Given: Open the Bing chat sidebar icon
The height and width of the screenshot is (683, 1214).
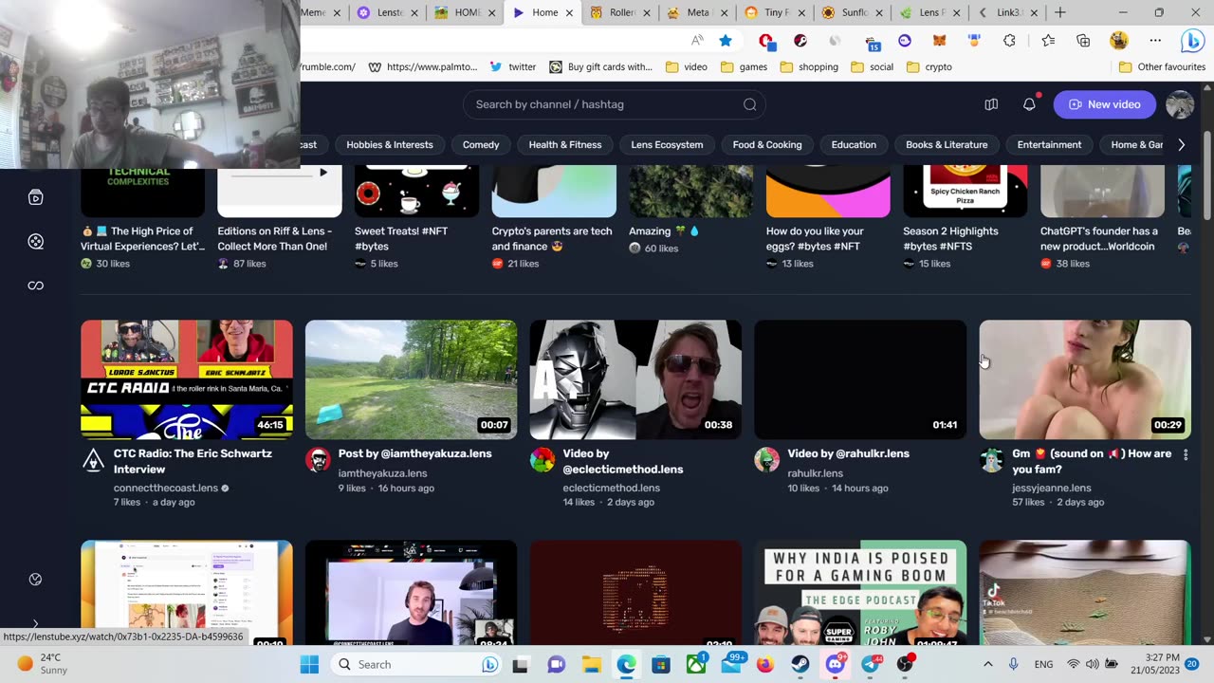Looking at the screenshot, I should [1191, 41].
